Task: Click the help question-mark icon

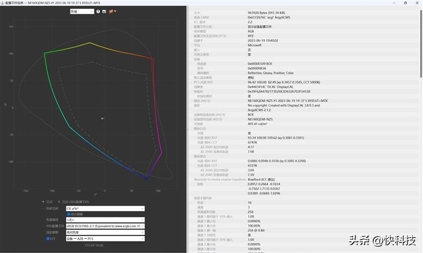Action: [x=98, y=11]
